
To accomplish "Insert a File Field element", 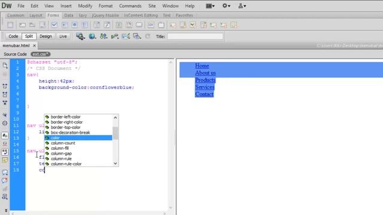I will (129, 25).
